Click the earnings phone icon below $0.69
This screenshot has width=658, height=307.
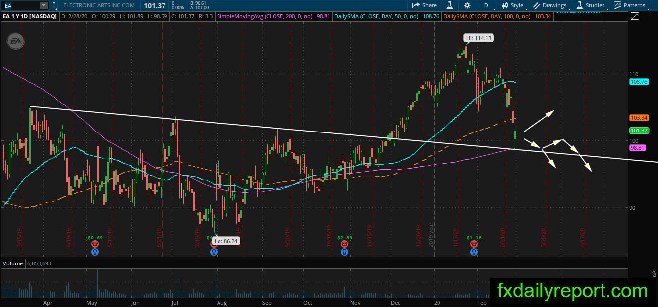coord(95,244)
